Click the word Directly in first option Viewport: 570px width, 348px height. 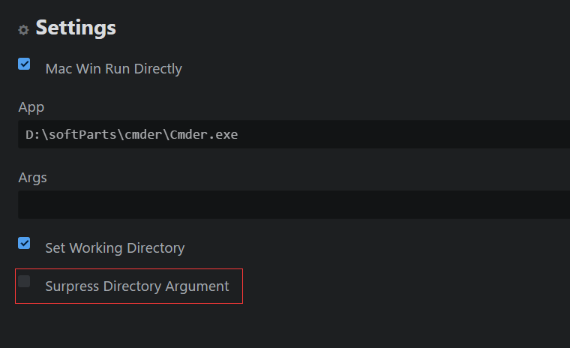[157, 69]
